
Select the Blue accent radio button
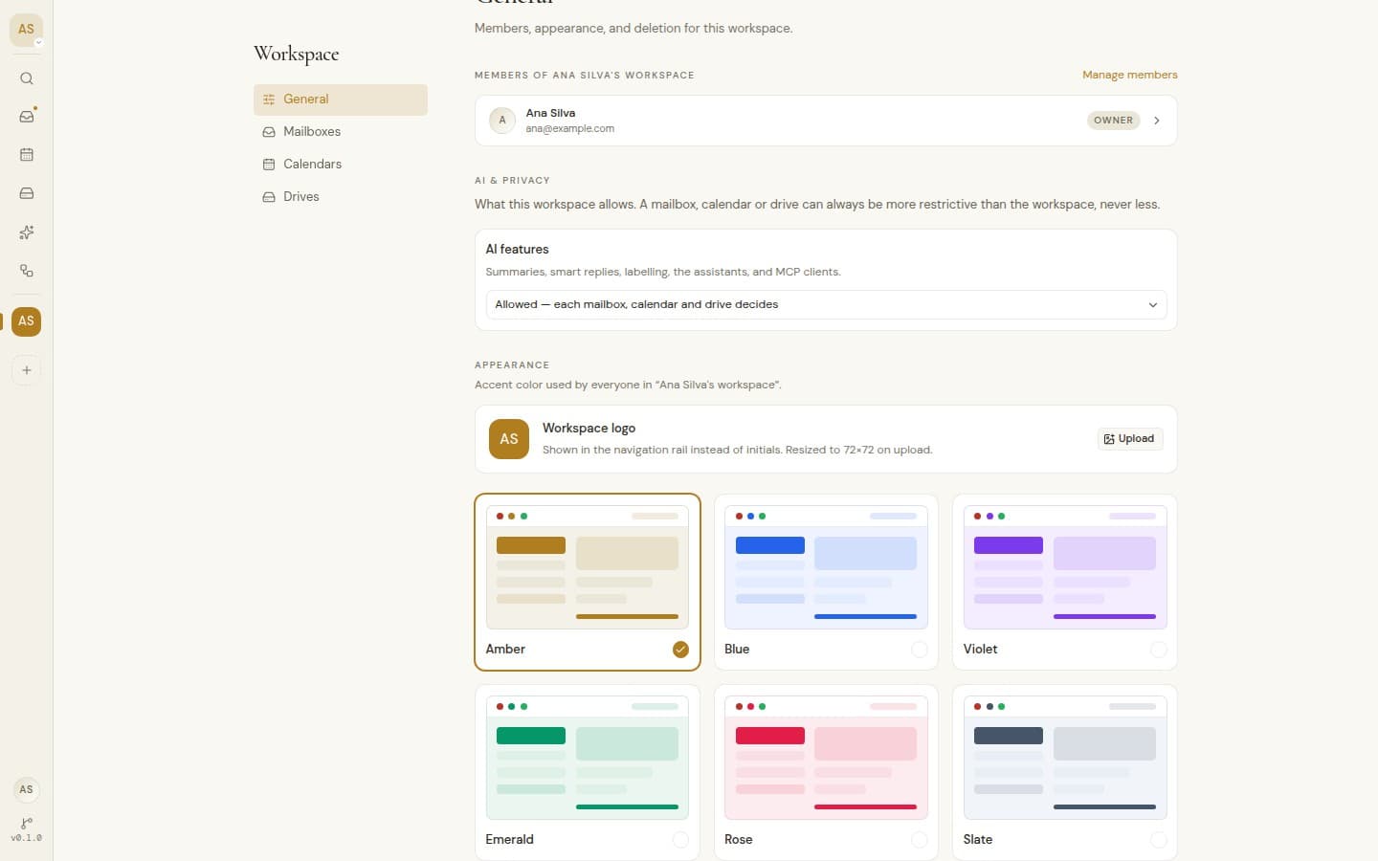point(920,650)
